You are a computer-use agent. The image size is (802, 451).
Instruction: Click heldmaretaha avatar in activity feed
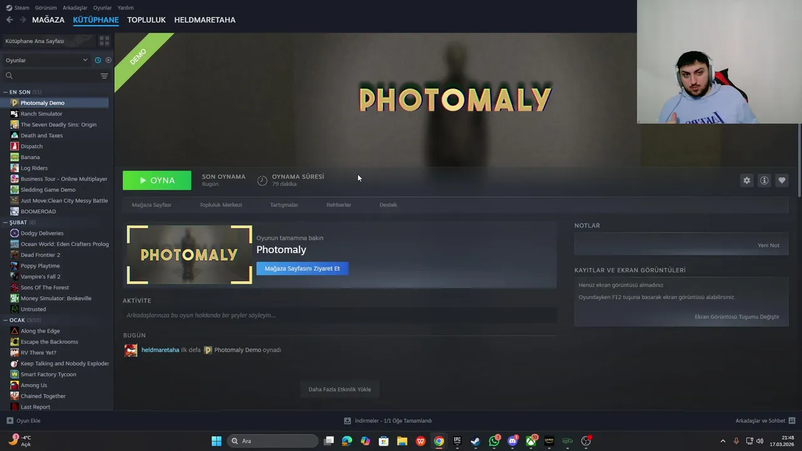(x=130, y=350)
